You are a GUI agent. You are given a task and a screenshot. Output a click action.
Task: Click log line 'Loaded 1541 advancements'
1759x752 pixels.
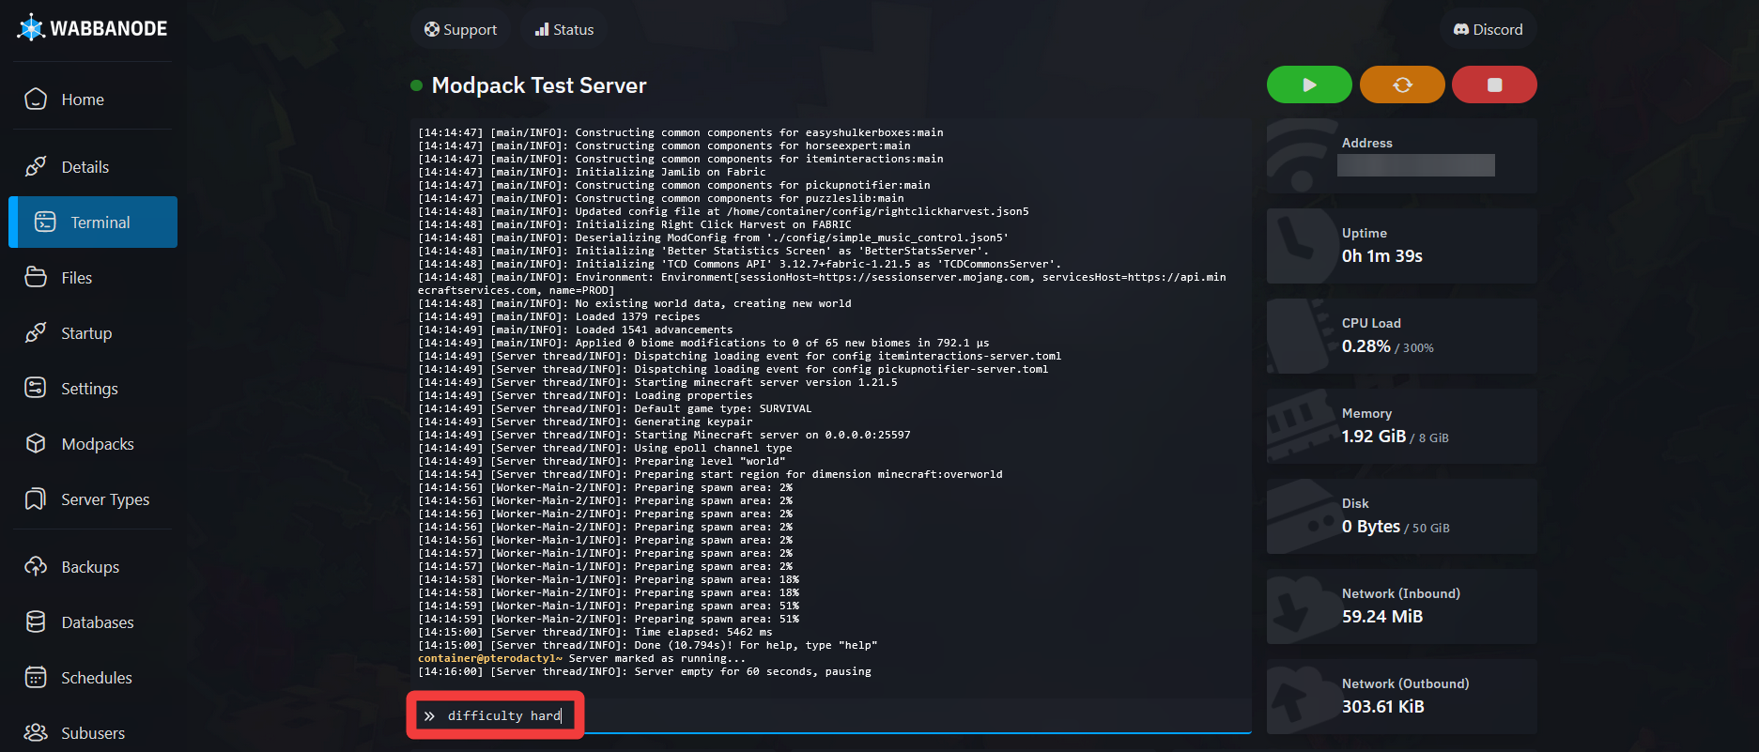click(575, 330)
